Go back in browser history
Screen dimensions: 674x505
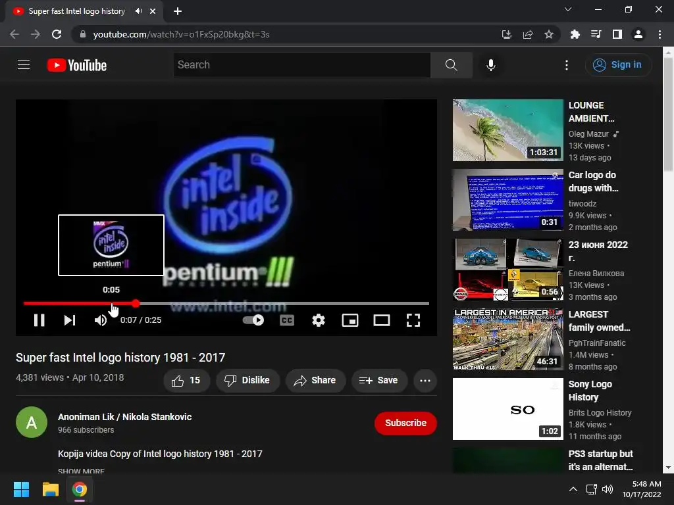[14, 34]
